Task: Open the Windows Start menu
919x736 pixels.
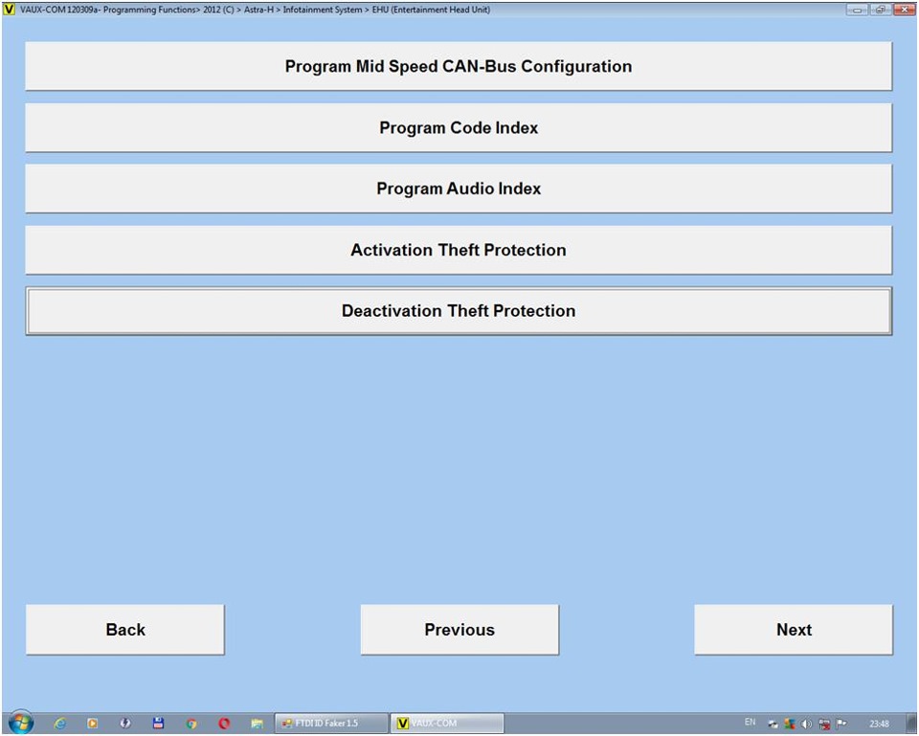Action: coord(20,724)
